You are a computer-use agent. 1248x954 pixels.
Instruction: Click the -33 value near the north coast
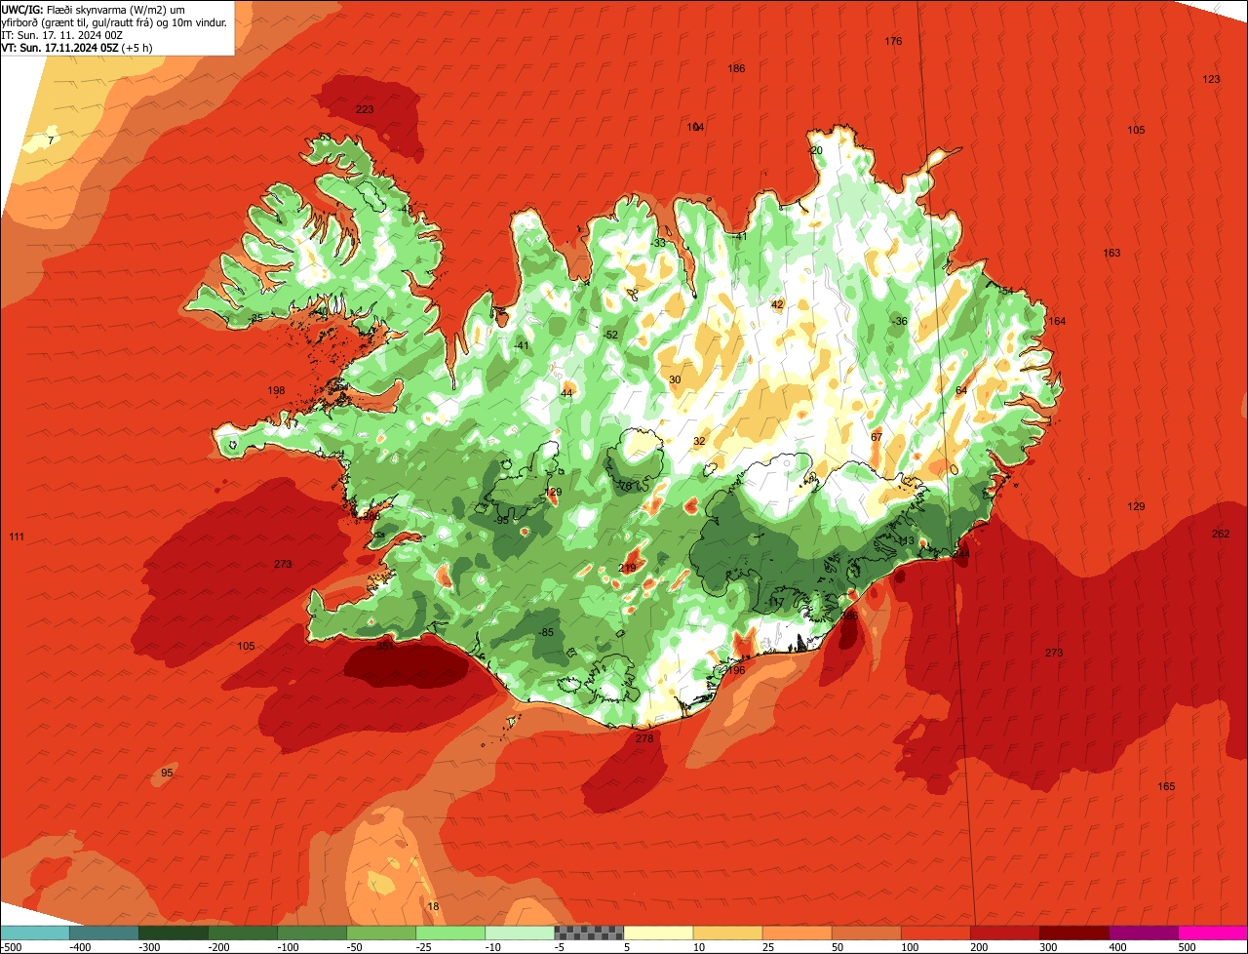click(x=658, y=243)
